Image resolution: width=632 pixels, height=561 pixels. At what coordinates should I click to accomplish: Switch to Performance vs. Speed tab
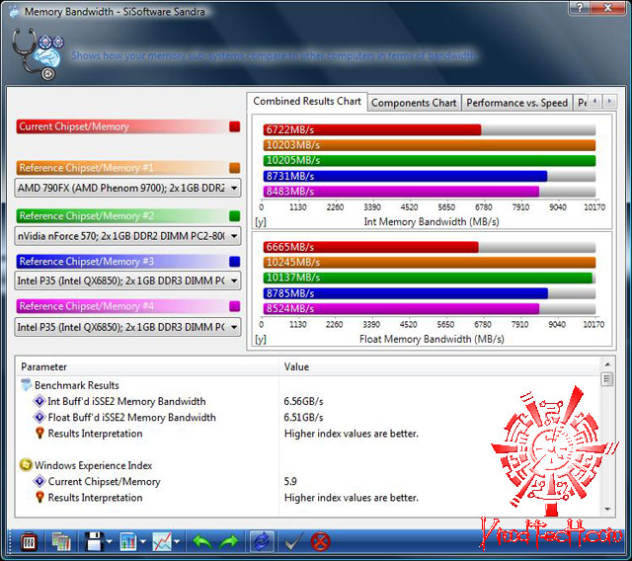coord(516,103)
